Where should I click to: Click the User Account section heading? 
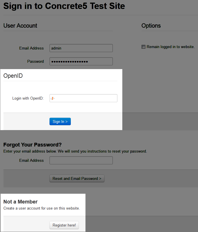pos(20,26)
